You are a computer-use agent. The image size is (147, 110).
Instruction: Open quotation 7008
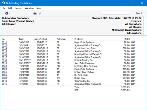click(5, 78)
